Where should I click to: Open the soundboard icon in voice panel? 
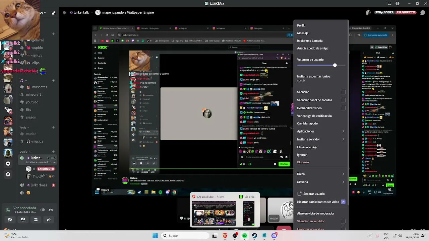click(x=49, y=220)
